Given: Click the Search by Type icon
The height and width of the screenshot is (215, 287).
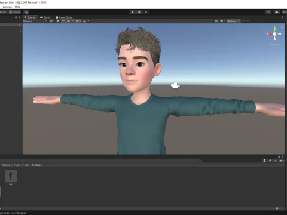Looking at the screenshot, I should click(x=265, y=161).
